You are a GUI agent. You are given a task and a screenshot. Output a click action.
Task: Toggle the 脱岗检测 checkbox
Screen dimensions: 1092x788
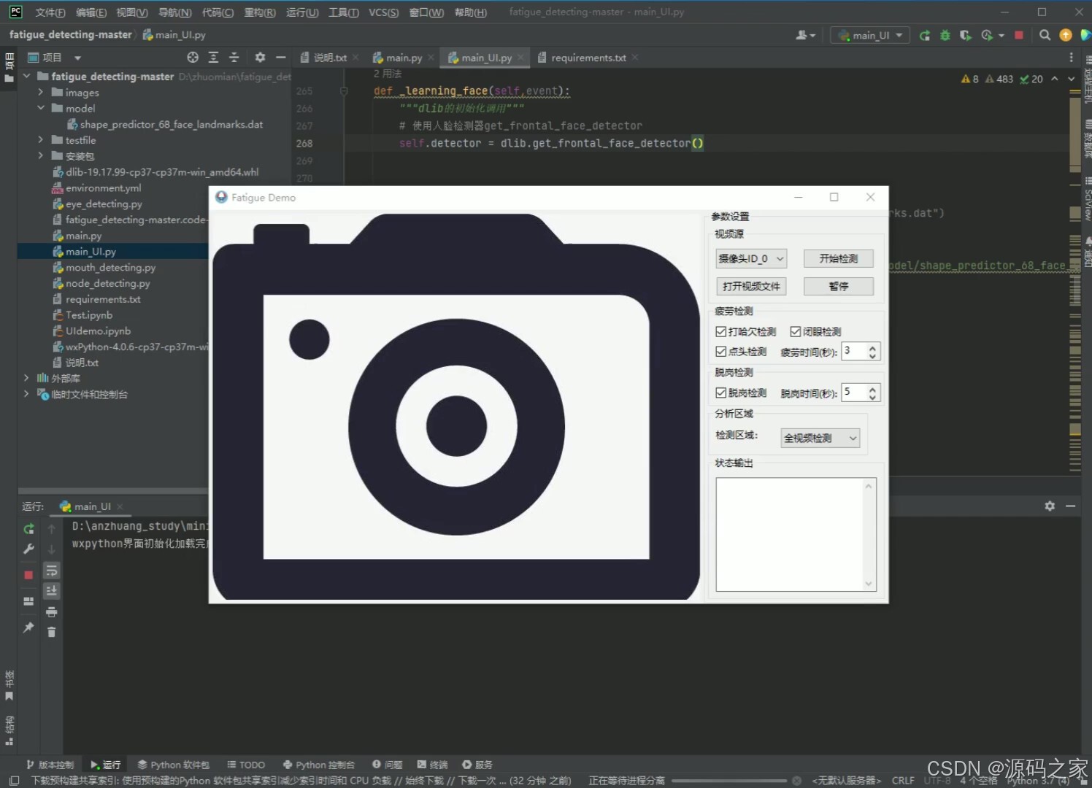[721, 393]
